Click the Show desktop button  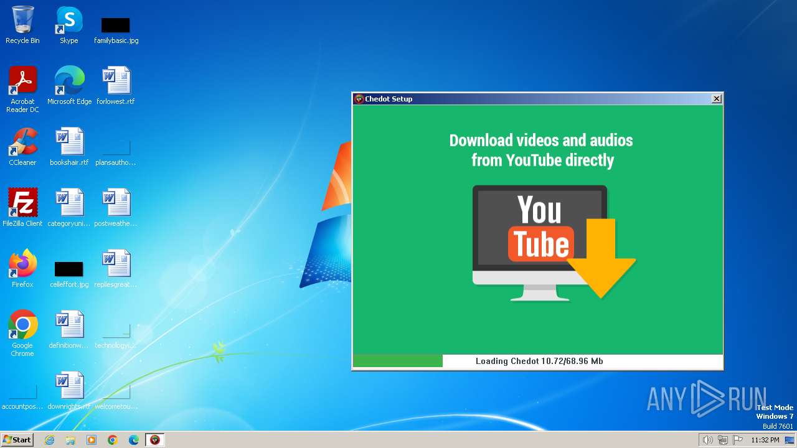(x=790, y=440)
